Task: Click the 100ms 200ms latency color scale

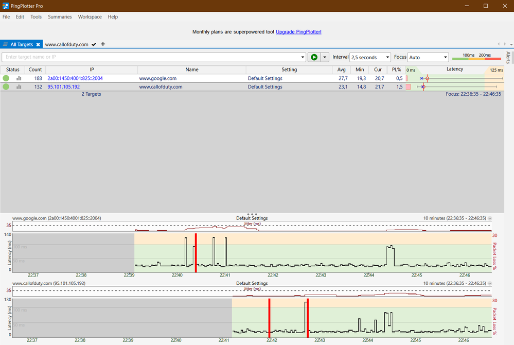Action: click(476, 57)
